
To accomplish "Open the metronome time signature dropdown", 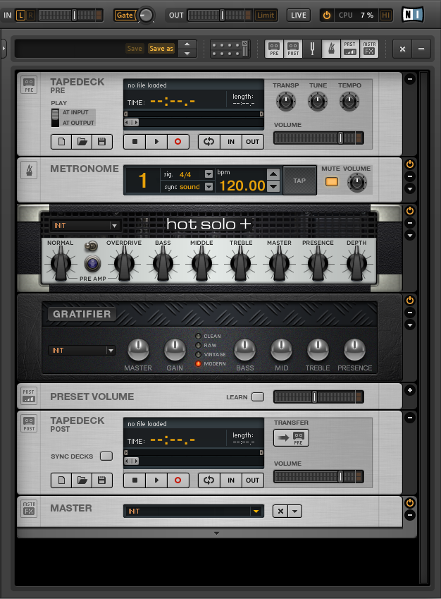I will click(209, 174).
